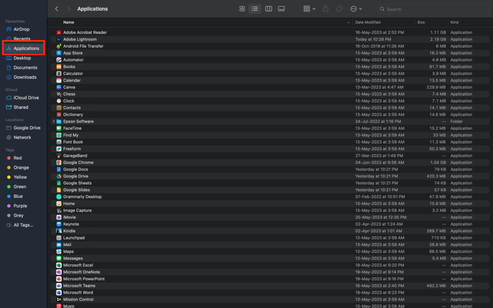Click the Google Drive app icon in list
Image resolution: width=493 pixels, height=308 pixels.
tap(59, 176)
